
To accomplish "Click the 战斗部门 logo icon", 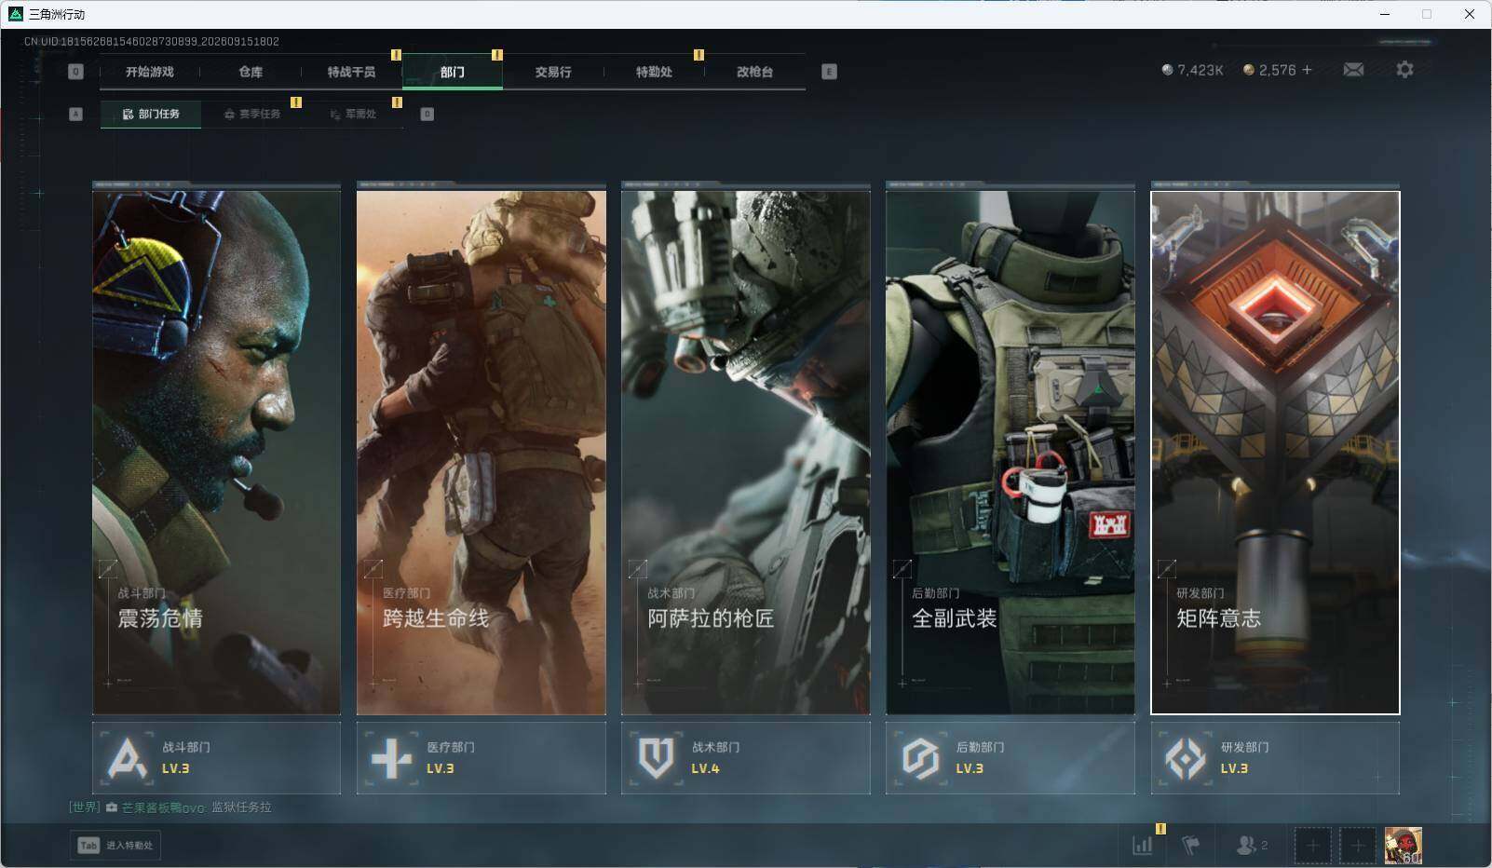I will 127,758.
